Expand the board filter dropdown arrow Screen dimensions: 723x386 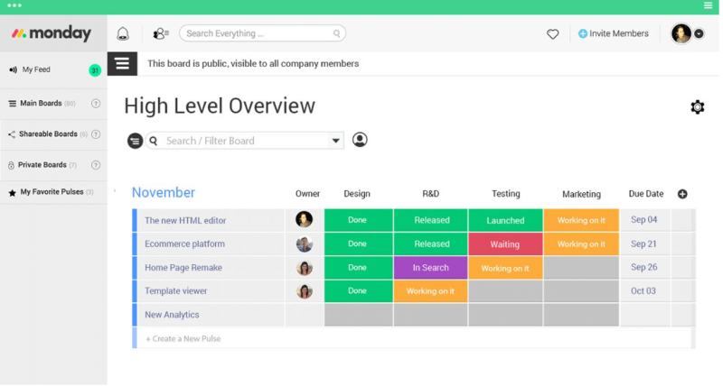click(x=335, y=141)
